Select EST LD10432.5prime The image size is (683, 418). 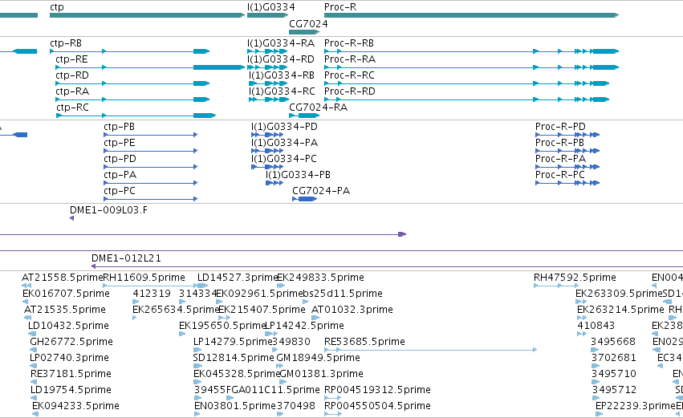(x=32, y=335)
